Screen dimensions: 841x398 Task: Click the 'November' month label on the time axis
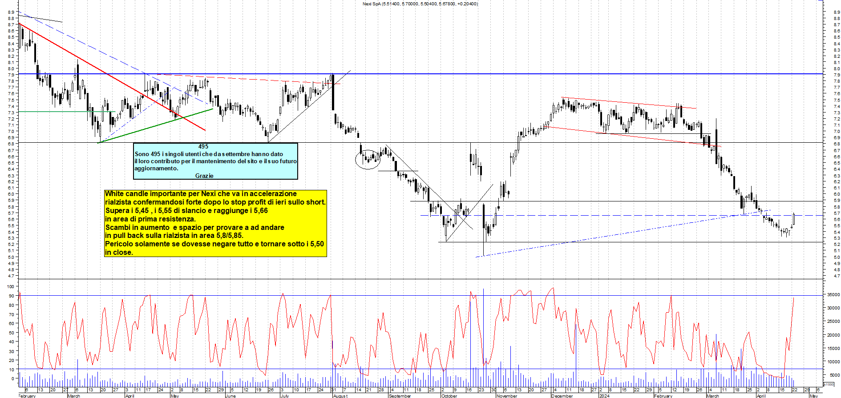[507, 396]
